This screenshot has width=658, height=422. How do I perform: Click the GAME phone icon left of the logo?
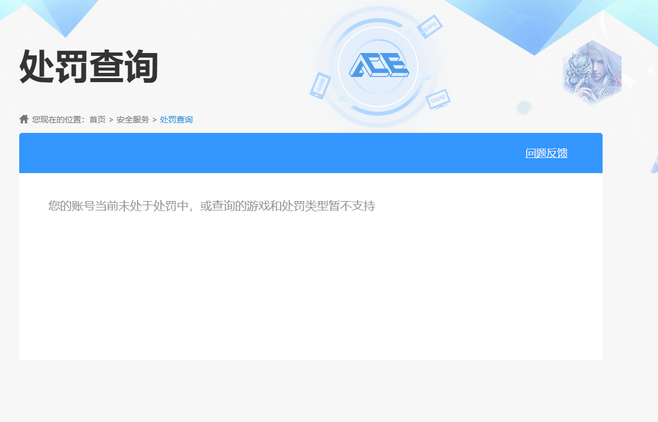click(x=319, y=85)
